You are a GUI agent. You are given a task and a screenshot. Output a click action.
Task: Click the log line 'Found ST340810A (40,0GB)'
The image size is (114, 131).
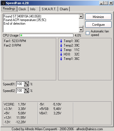(x=22, y=16)
